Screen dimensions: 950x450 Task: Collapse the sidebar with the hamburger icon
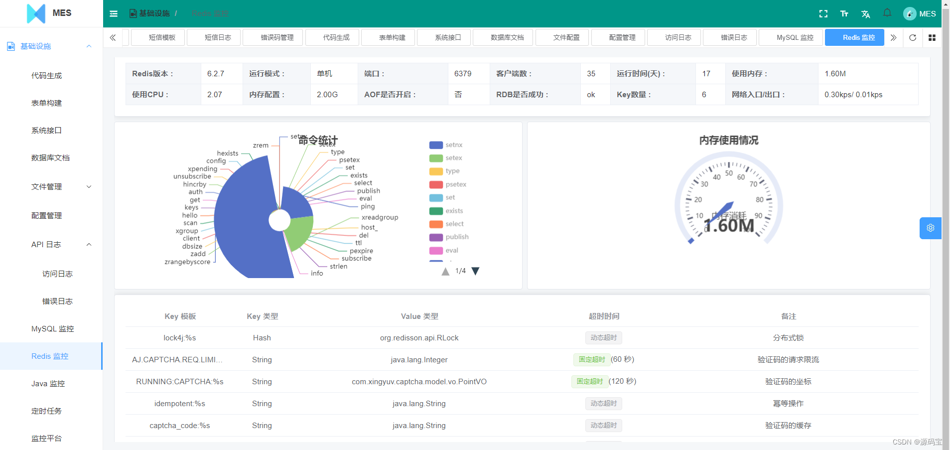pos(113,13)
